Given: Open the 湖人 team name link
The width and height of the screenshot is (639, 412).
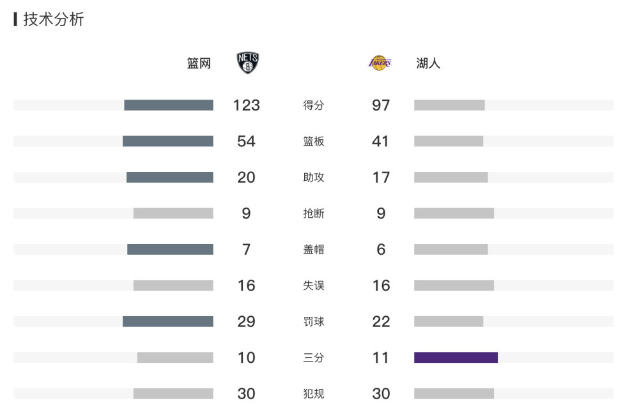Looking at the screenshot, I should [428, 63].
